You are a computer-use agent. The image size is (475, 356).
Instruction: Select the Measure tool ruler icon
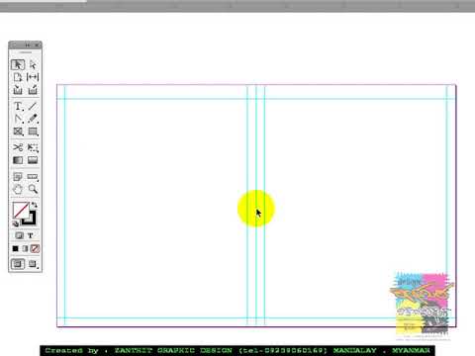click(x=33, y=177)
